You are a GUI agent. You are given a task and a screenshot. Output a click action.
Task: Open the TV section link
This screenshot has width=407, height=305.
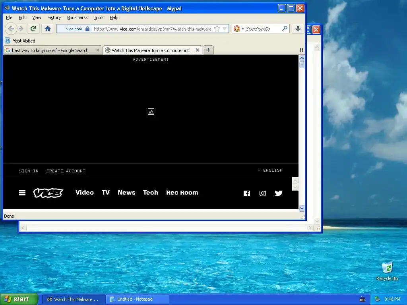pos(106,193)
